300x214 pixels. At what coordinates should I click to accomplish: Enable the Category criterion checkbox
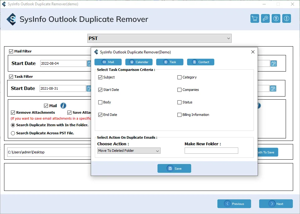(x=179, y=77)
